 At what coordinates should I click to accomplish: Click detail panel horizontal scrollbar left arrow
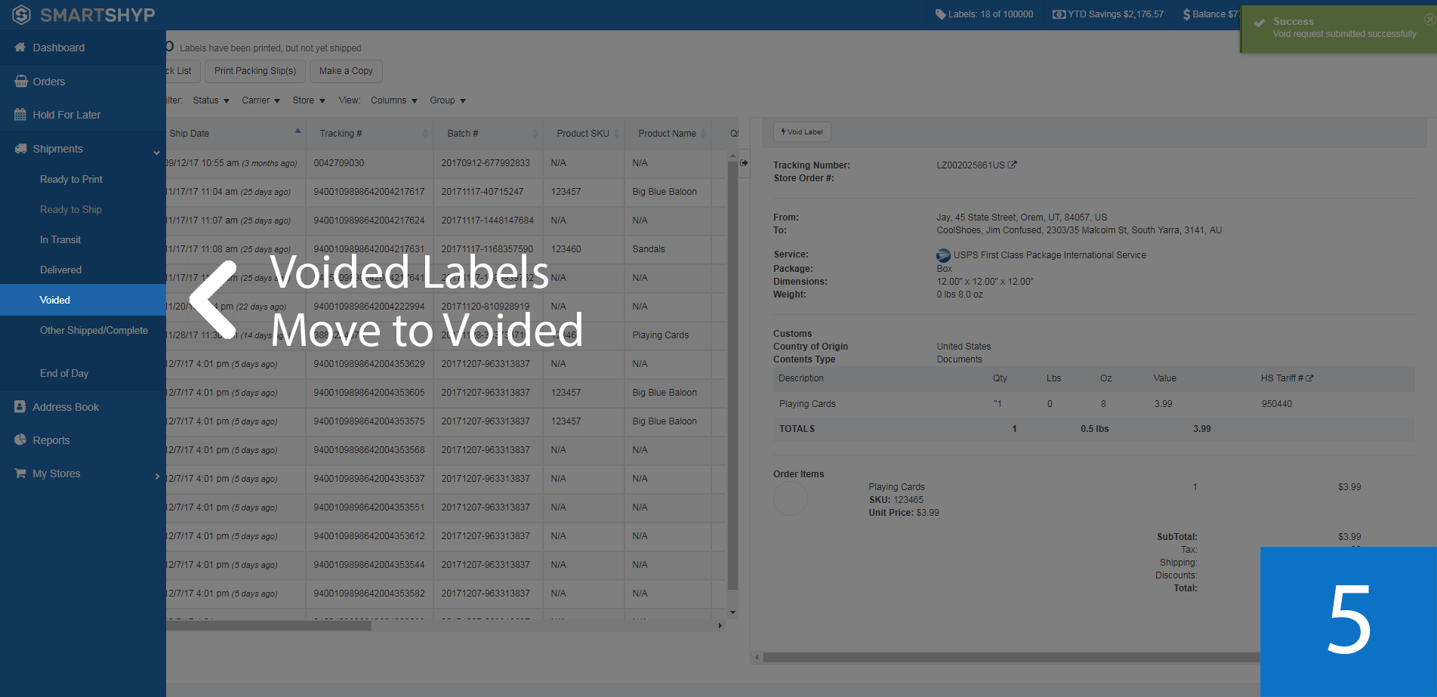(757, 658)
